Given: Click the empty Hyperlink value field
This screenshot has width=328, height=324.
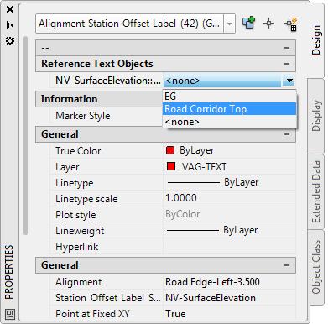Looking at the screenshot, I should (x=229, y=247).
